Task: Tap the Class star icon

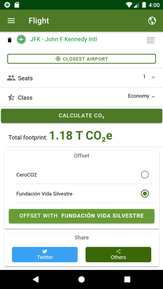Action: pyautogui.click(x=11, y=97)
